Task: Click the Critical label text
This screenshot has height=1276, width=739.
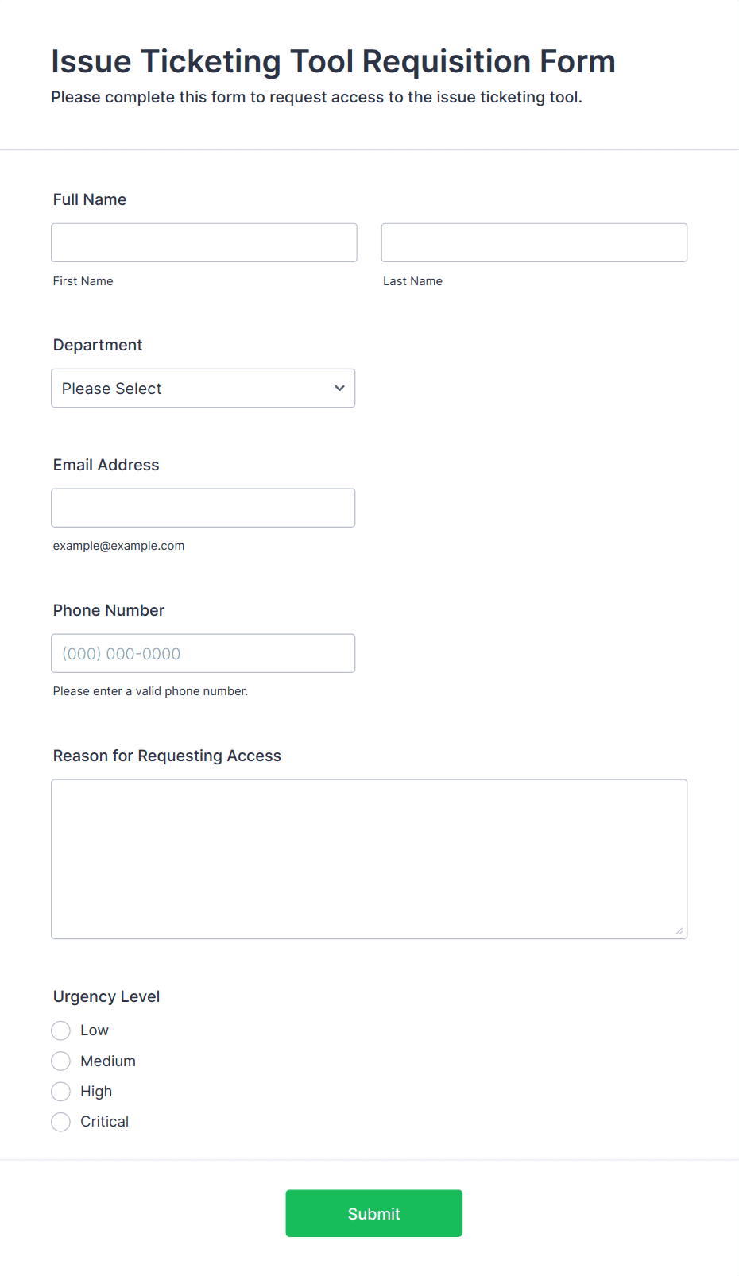Action: coord(104,1122)
